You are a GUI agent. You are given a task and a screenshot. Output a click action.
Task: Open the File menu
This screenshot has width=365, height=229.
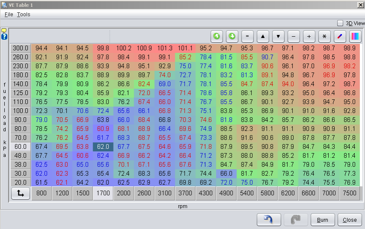(x=9, y=14)
